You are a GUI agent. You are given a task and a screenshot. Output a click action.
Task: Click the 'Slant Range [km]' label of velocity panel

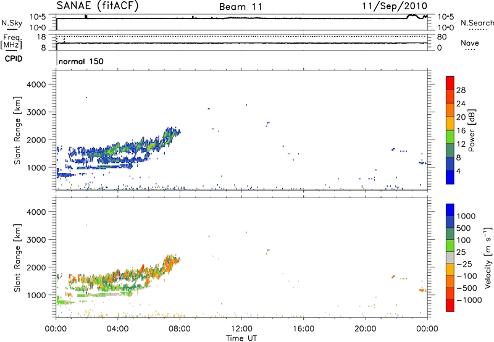click(17, 257)
